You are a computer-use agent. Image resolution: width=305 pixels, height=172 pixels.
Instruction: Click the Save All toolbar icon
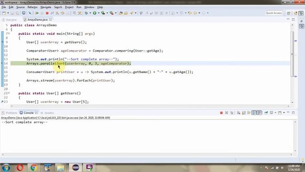(x=18, y=13)
